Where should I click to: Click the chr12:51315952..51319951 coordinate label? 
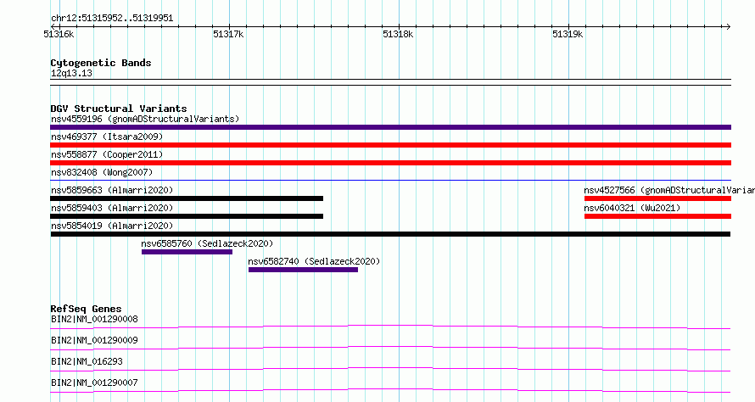[112, 19]
